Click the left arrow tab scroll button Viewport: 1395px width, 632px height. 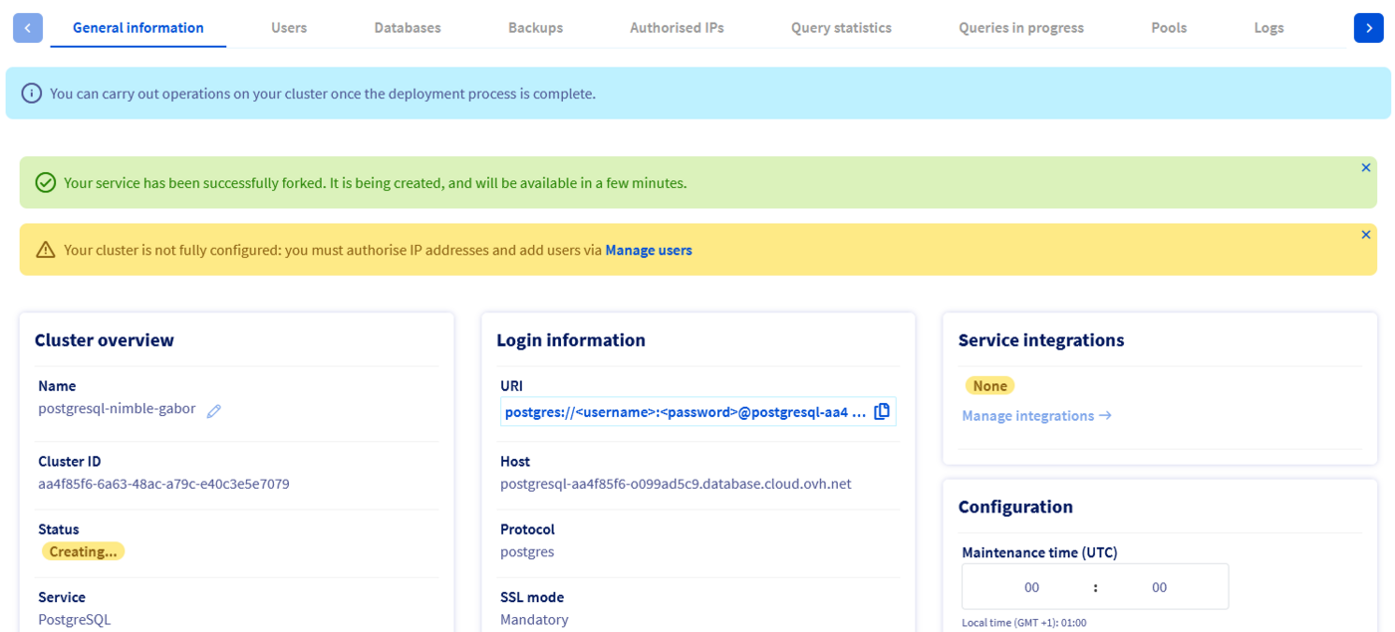[x=27, y=28]
